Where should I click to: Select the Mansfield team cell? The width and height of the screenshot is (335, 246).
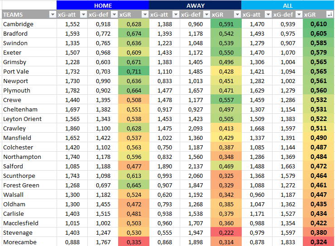point(29,138)
